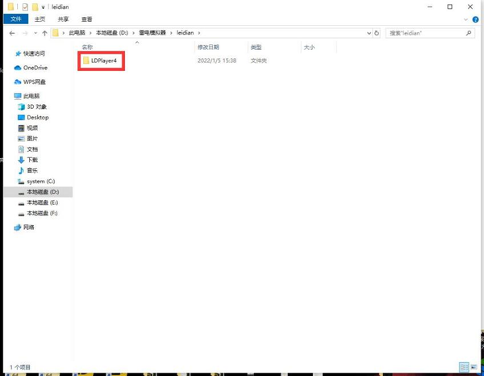This screenshot has width=484, height=376.
Task: Open 文档 folder in sidebar
Action: tap(27, 149)
